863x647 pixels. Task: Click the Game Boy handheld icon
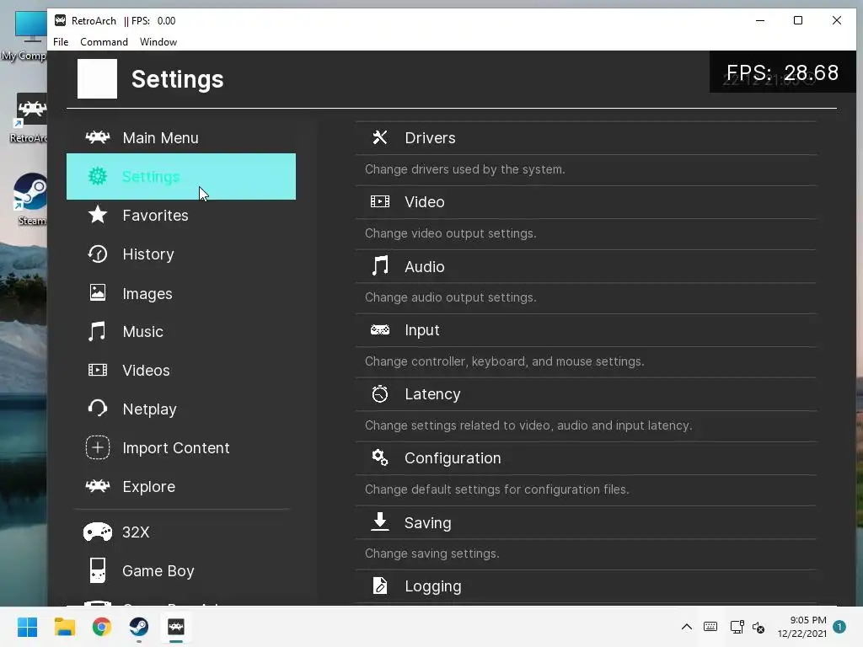[98, 570]
